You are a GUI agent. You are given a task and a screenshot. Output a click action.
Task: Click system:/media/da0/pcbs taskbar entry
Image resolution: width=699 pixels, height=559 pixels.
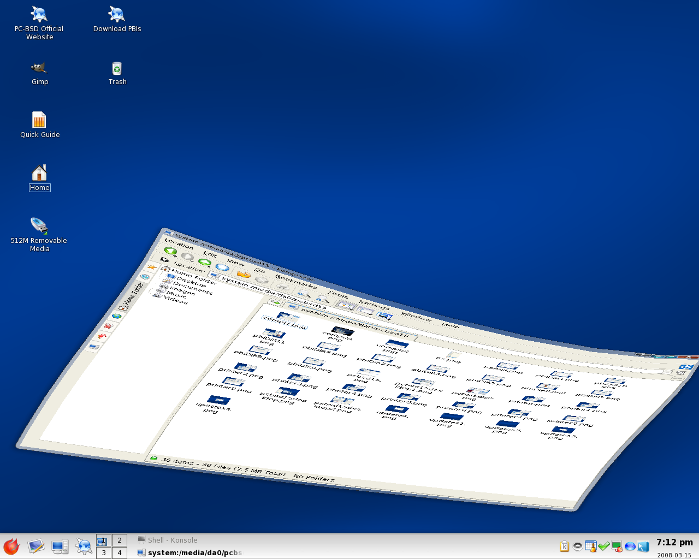(x=189, y=552)
